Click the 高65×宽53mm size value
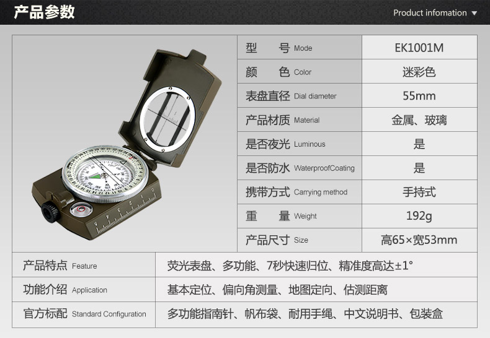This screenshot has height=338, width=490. [x=419, y=240]
